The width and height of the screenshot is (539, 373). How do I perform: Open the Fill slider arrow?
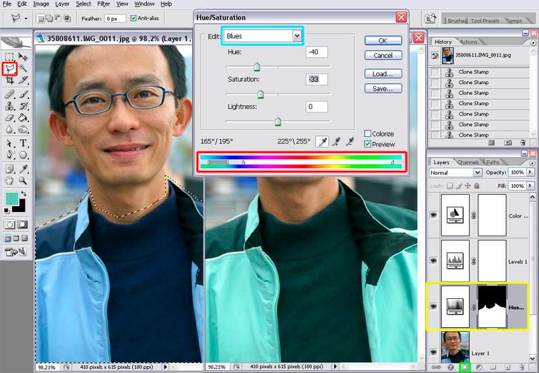(x=530, y=186)
